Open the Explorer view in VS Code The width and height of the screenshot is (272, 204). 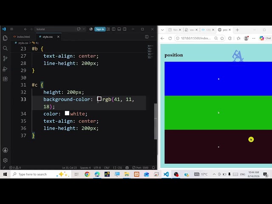pos(5,38)
